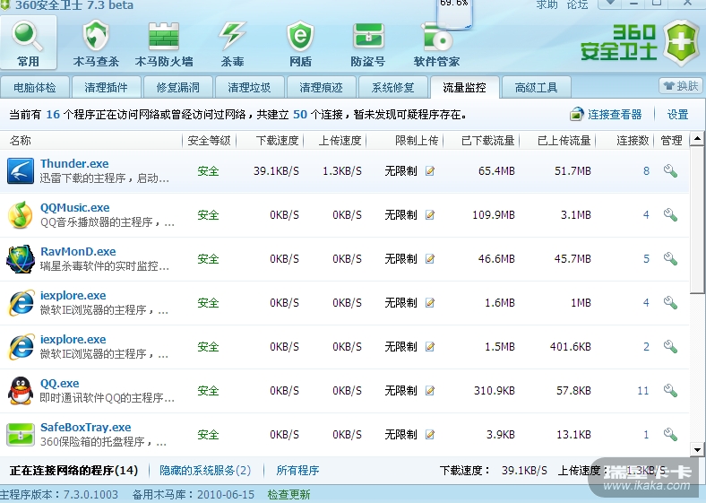706x503 pixels.
Task: Click 检查更新 to check for updates
Action: point(288,495)
